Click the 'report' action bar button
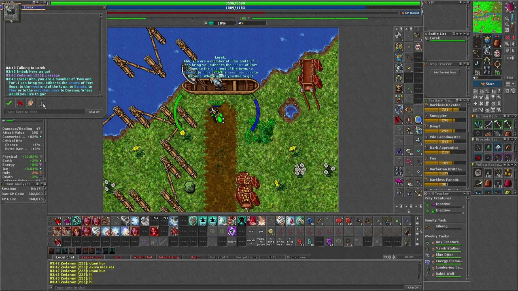The image size is (518, 291). click(231, 242)
